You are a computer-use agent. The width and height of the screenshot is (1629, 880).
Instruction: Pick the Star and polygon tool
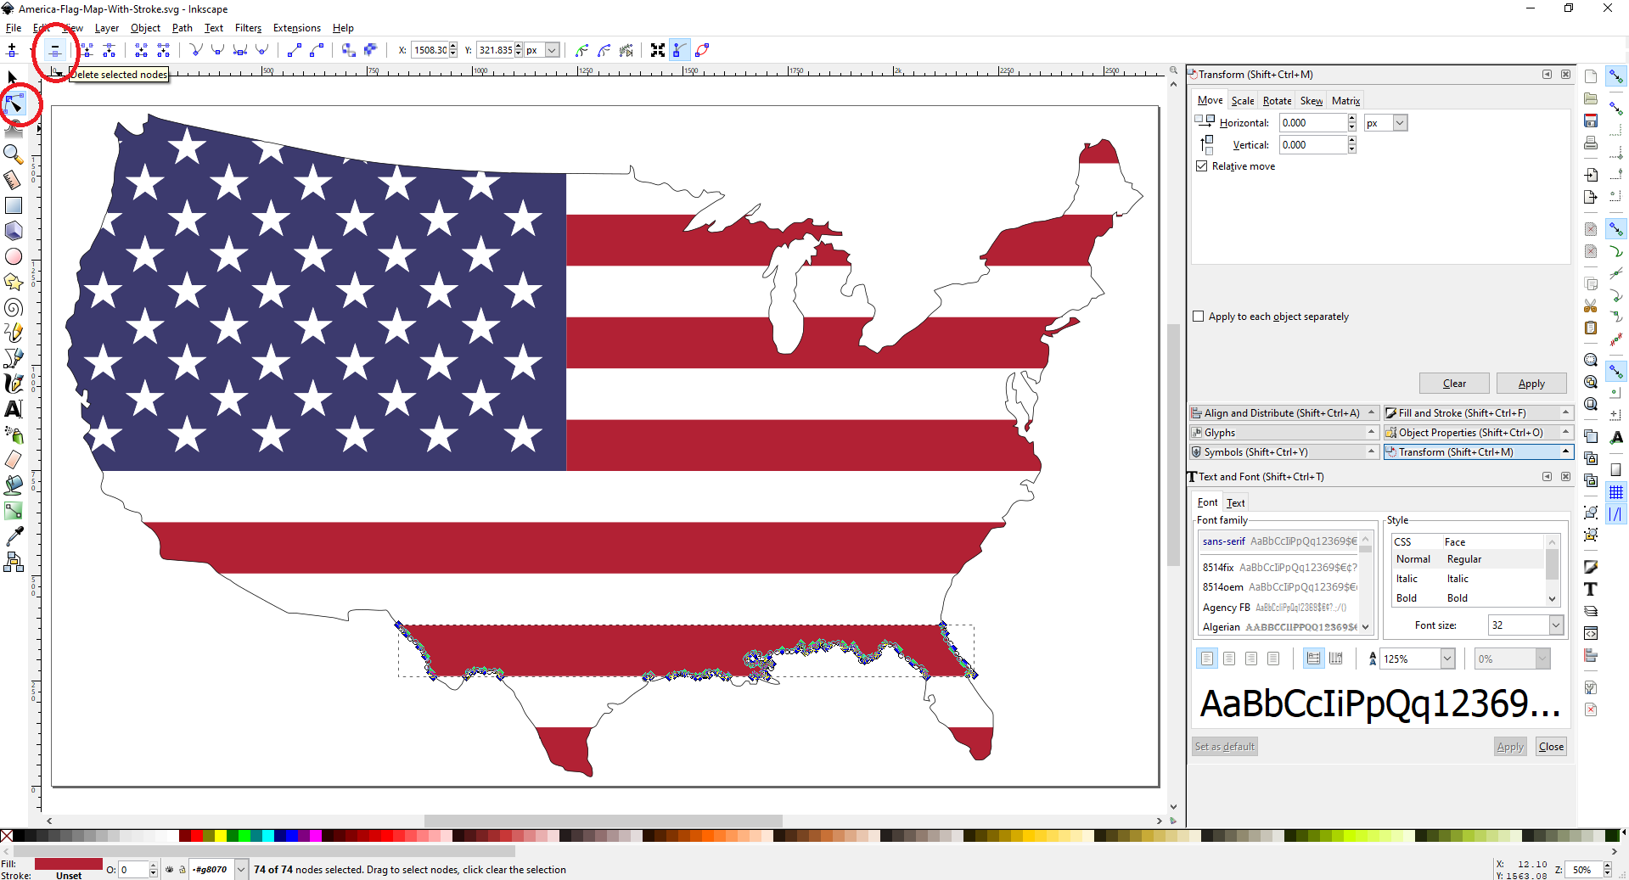pos(13,282)
